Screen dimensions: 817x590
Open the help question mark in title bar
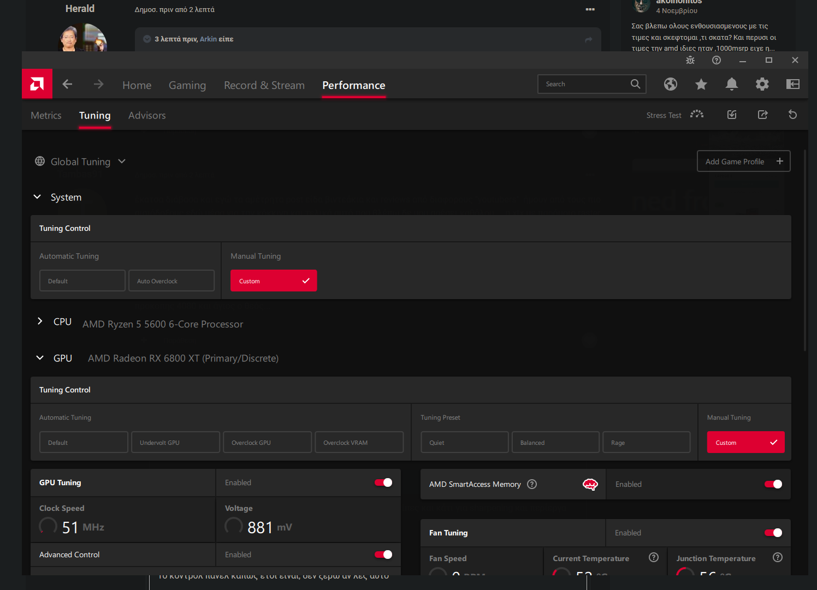pos(717,60)
